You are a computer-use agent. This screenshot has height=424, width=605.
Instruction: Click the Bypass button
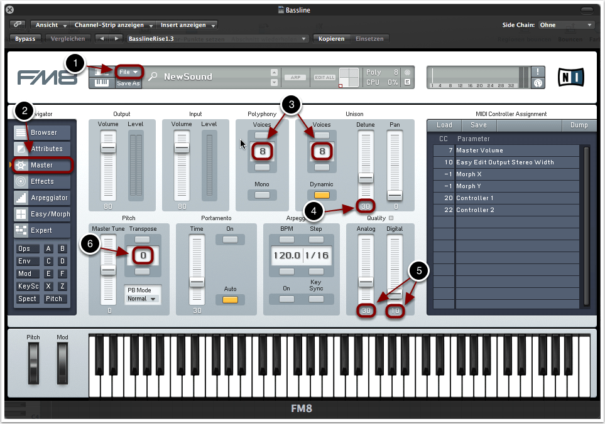pyautogui.click(x=25, y=39)
